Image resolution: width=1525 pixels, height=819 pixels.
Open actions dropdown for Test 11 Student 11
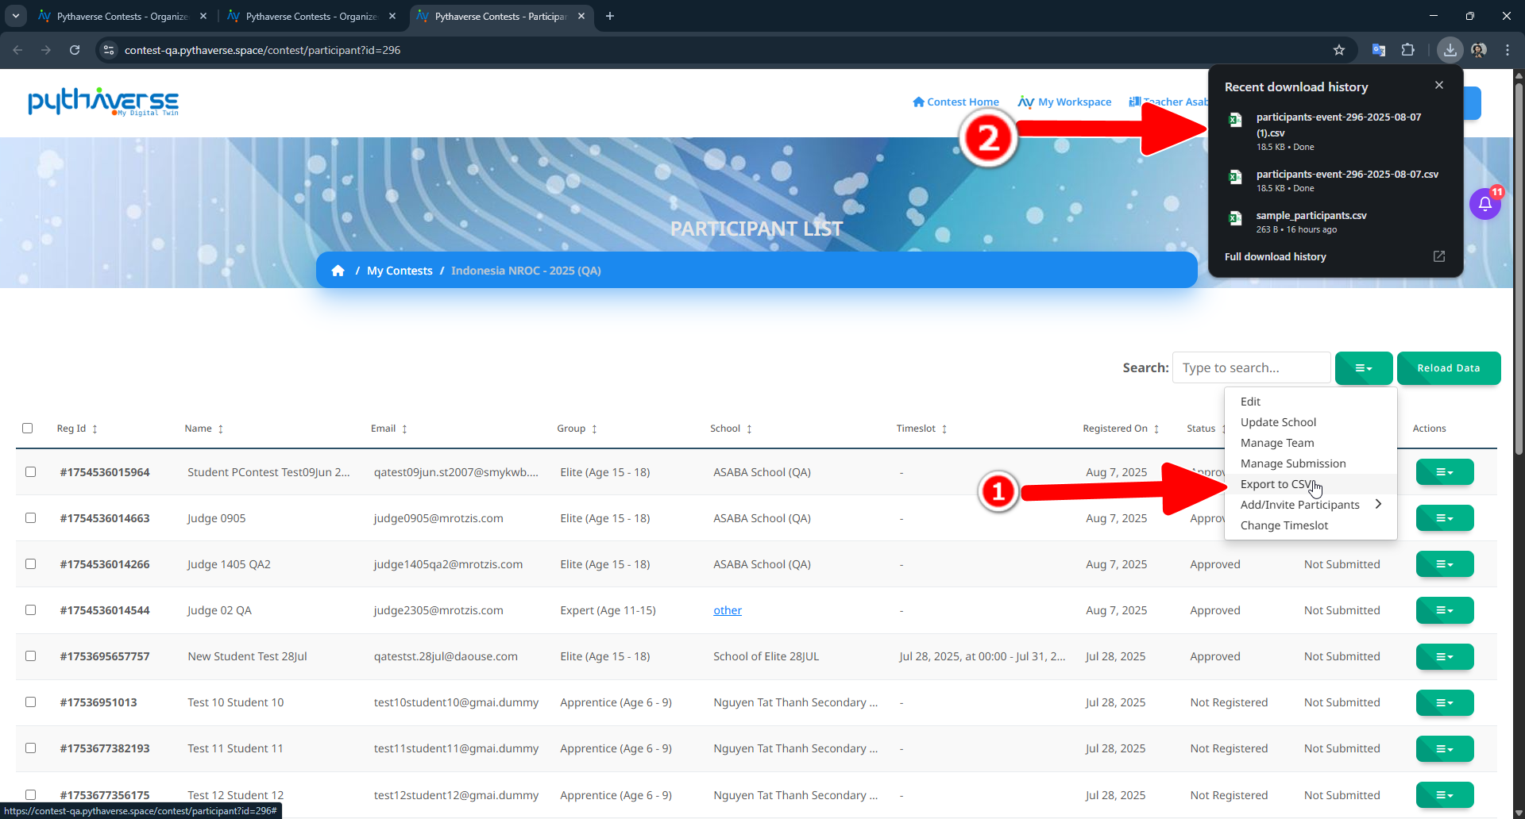1445,748
